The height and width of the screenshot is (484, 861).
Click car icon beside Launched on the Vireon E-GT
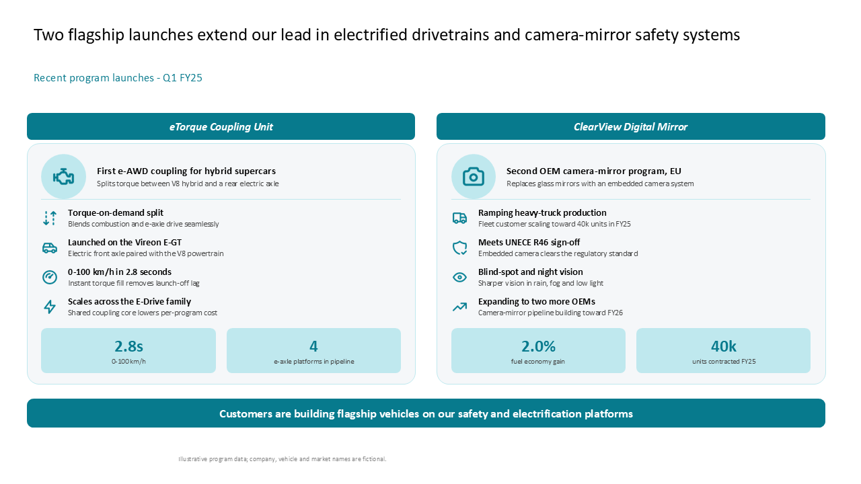50,247
